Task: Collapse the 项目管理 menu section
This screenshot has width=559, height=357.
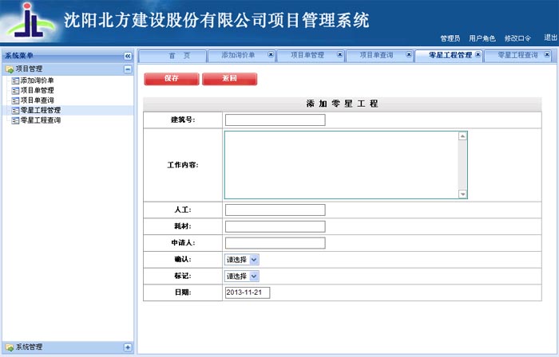Action: coord(128,69)
